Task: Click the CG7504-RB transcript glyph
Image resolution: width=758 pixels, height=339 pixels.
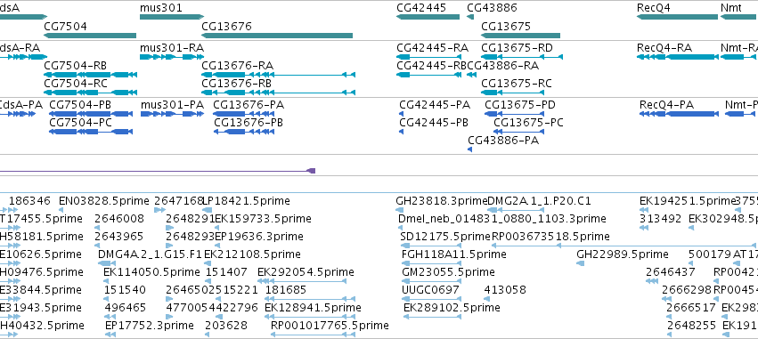Action: (x=90, y=75)
